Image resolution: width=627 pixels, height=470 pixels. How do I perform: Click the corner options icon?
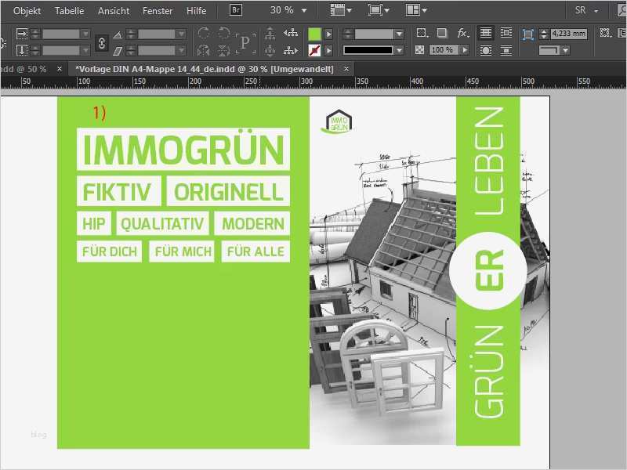(421, 33)
